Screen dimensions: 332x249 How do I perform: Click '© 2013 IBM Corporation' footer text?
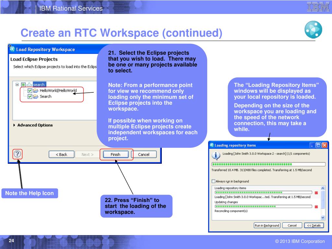pos(300,241)
